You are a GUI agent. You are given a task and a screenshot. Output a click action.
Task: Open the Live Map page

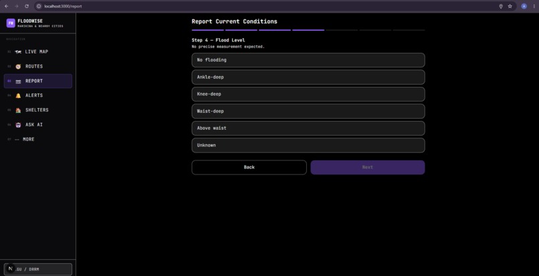tap(38, 51)
